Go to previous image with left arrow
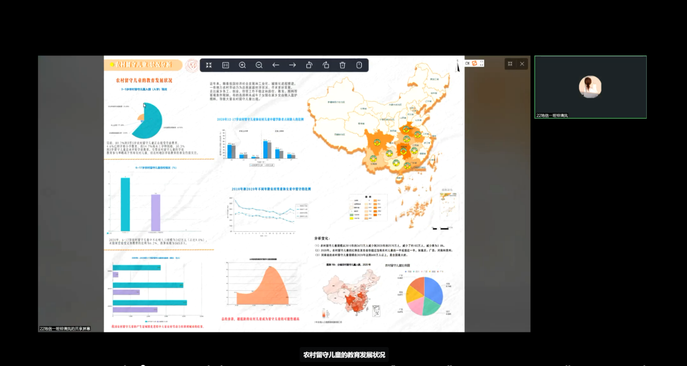This screenshot has height=366, width=687. (275, 65)
